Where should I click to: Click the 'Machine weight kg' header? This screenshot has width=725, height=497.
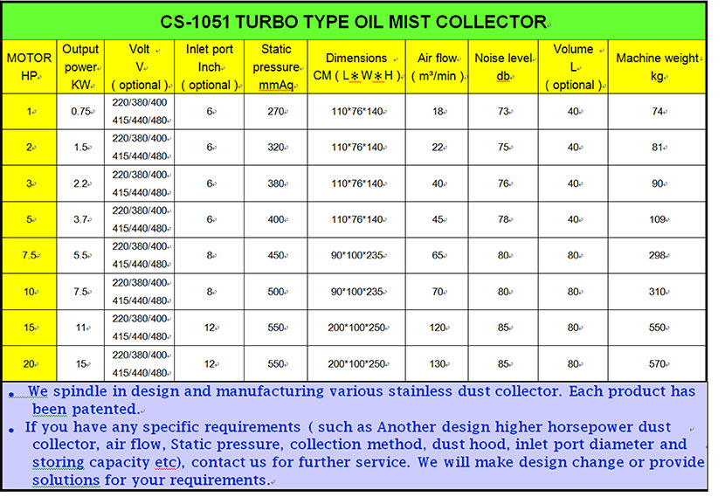[x=657, y=66]
